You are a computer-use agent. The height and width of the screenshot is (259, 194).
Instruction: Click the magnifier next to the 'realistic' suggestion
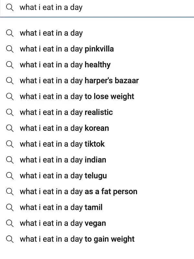click(10, 112)
